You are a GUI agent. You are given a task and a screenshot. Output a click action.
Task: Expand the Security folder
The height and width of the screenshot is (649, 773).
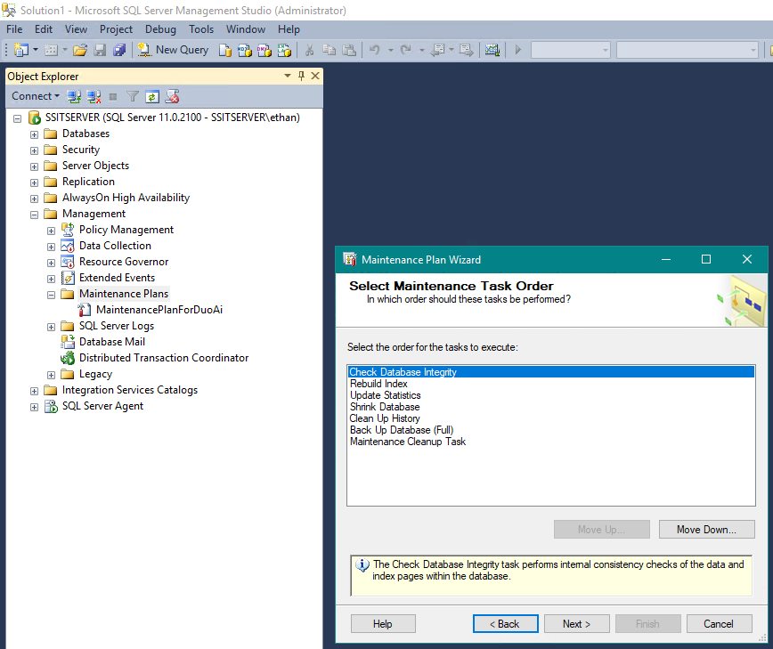34,150
